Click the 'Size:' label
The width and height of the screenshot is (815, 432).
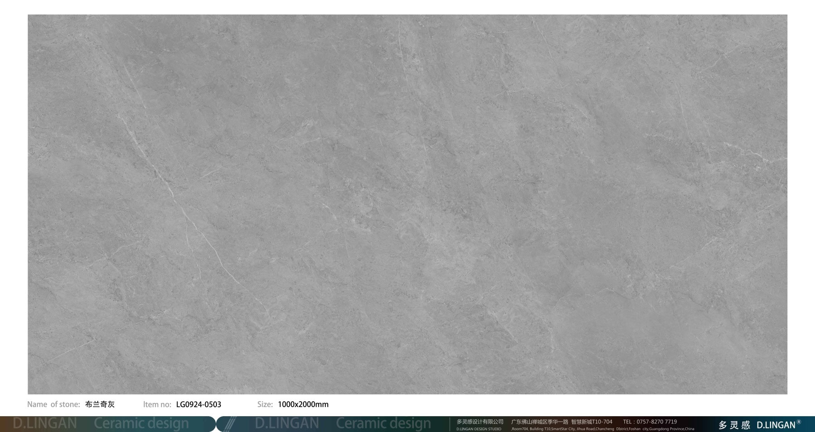coord(265,404)
